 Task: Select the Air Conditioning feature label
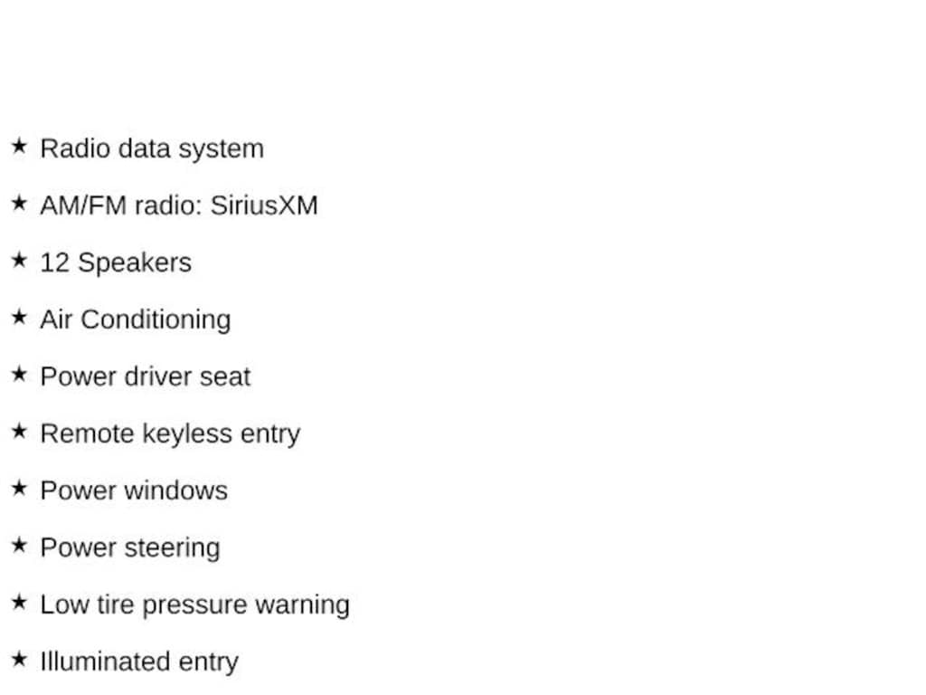(136, 319)
